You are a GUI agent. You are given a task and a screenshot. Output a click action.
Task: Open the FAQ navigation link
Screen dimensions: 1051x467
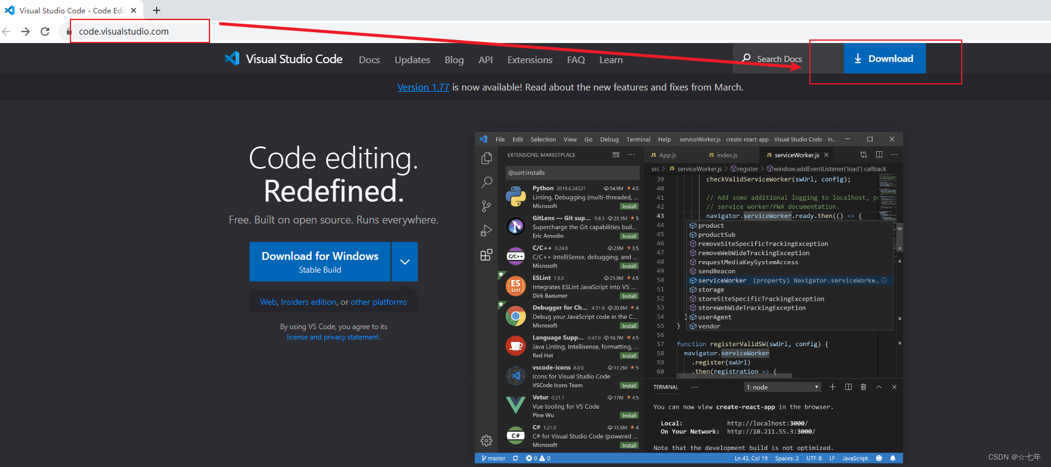pos(576,60)
